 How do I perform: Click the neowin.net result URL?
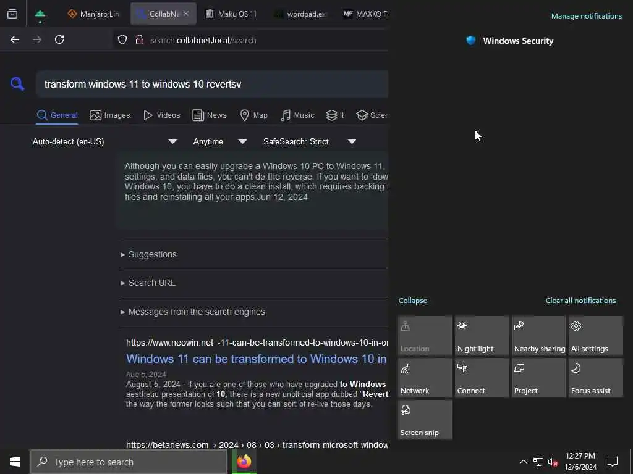click(x=257, y=343)
